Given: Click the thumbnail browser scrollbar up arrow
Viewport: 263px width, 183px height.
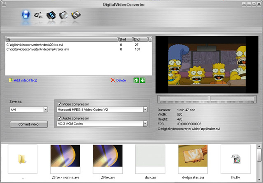Looking at the screenshot, I should pyautogui.click(x=259, y=146).
